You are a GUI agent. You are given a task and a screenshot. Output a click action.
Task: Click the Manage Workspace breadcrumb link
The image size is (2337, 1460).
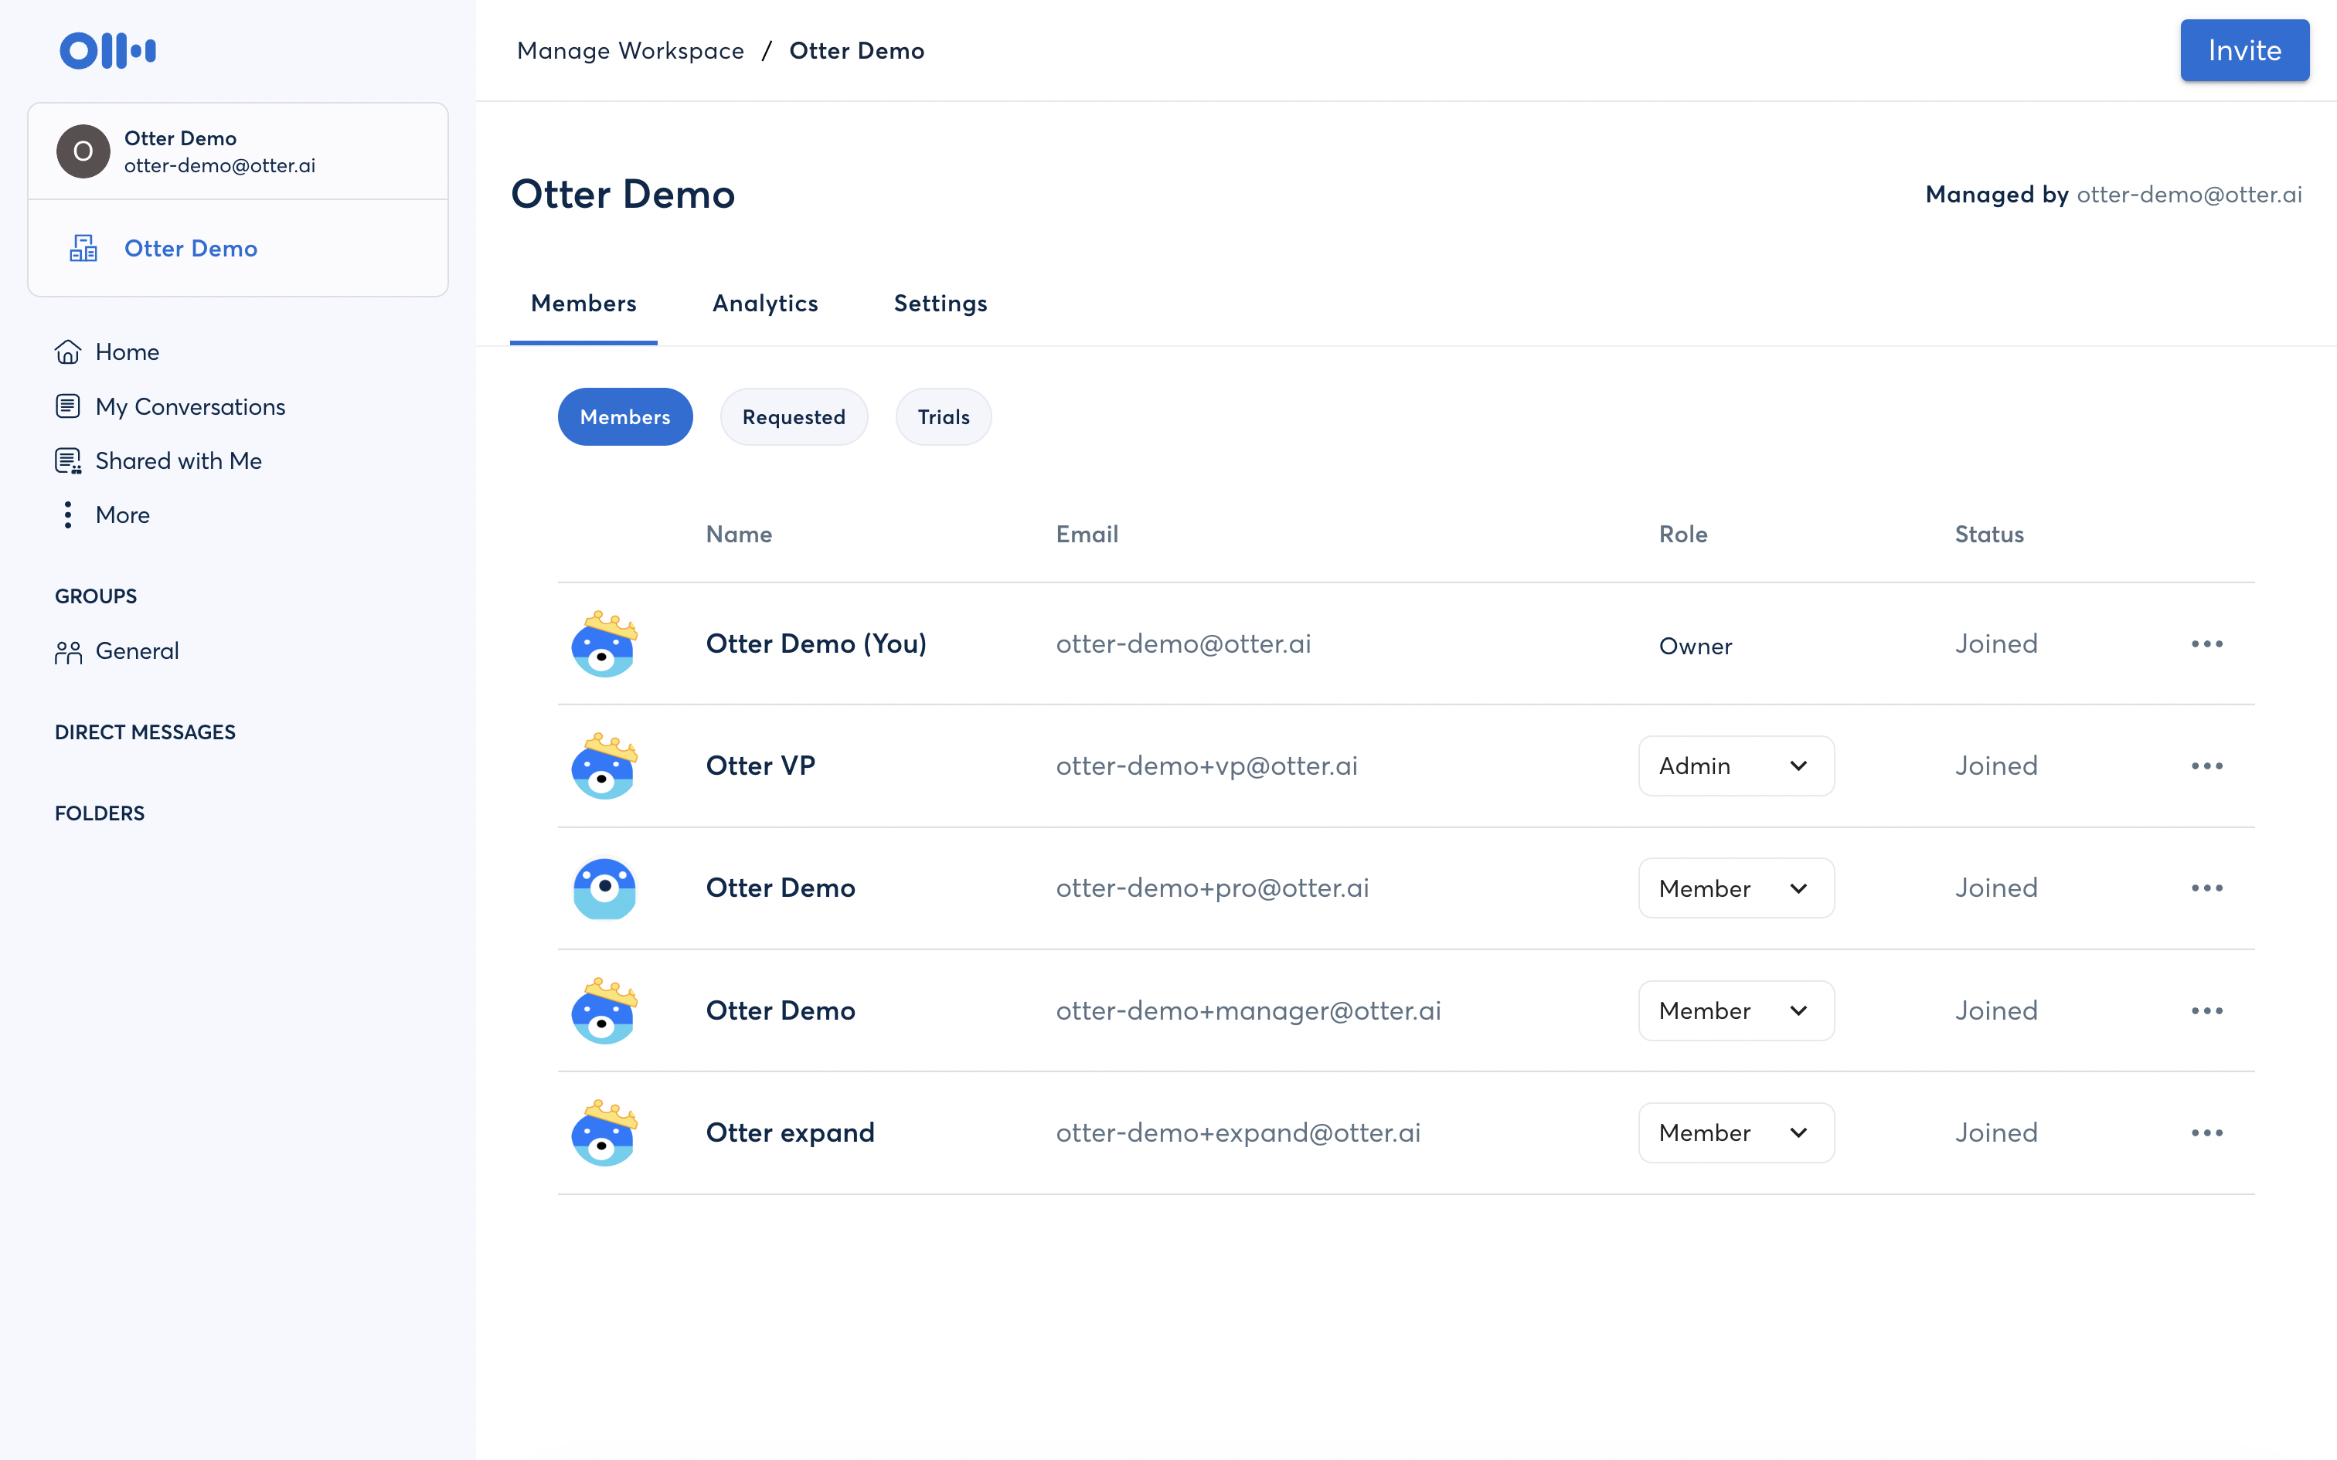(631, 50)
